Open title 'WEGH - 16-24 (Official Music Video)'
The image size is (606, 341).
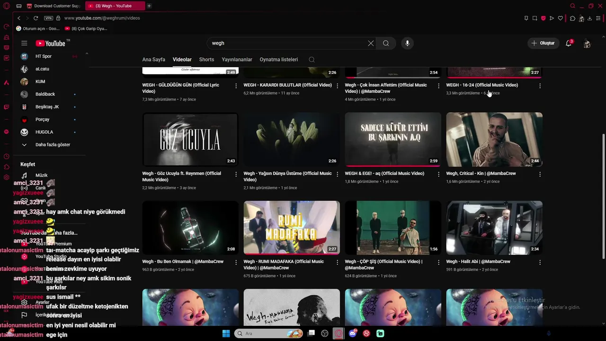click(482, 85)
